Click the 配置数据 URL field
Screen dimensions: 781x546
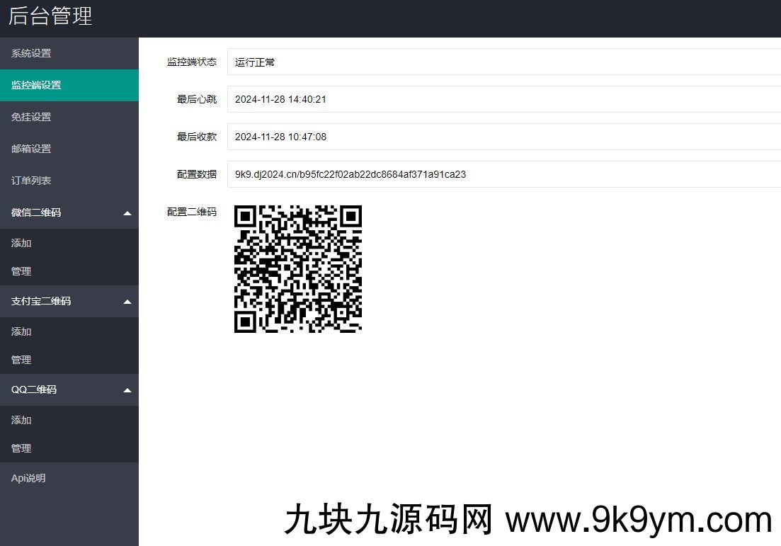point(504,174)
